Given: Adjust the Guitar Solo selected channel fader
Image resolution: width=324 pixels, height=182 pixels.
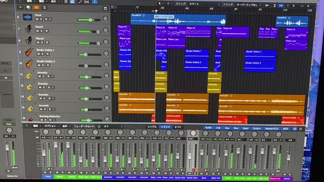Looking at the screenshot, I should click(190, 156).
